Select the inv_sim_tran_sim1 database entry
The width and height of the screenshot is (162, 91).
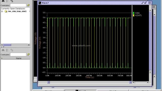pyautogui.click(x=17, y=11)
